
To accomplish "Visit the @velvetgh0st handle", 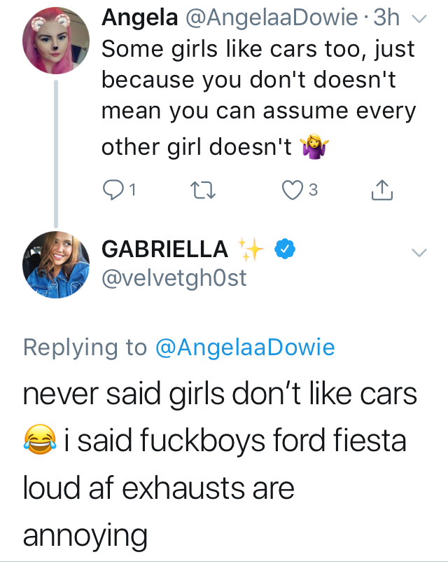I will tap(174, 278).
